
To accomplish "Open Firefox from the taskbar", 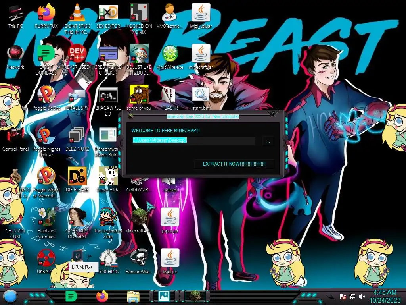I will point(102,296).
